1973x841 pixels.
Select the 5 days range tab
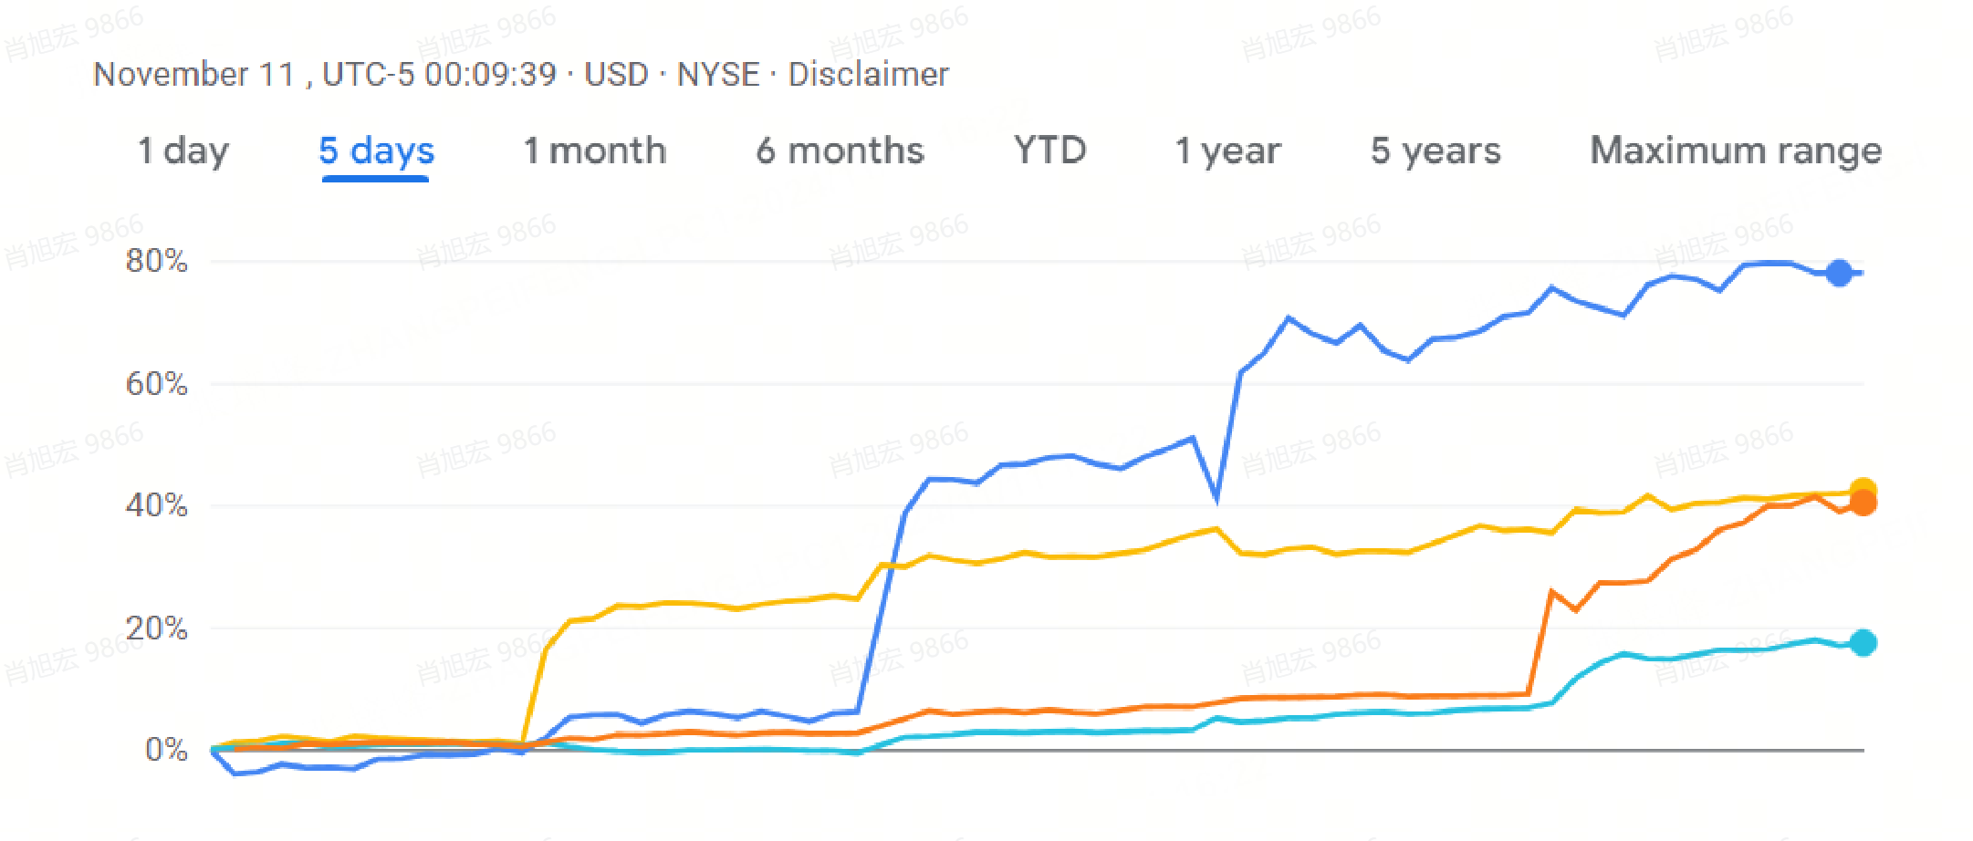point(376,151)
